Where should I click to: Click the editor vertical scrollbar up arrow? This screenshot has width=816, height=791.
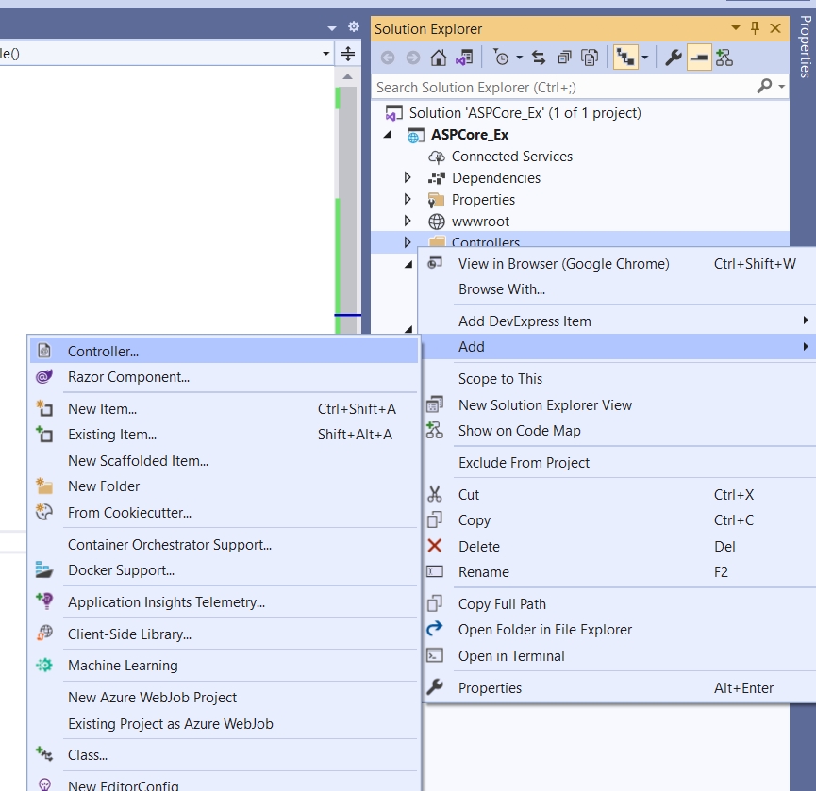click(x=347, y=76)
